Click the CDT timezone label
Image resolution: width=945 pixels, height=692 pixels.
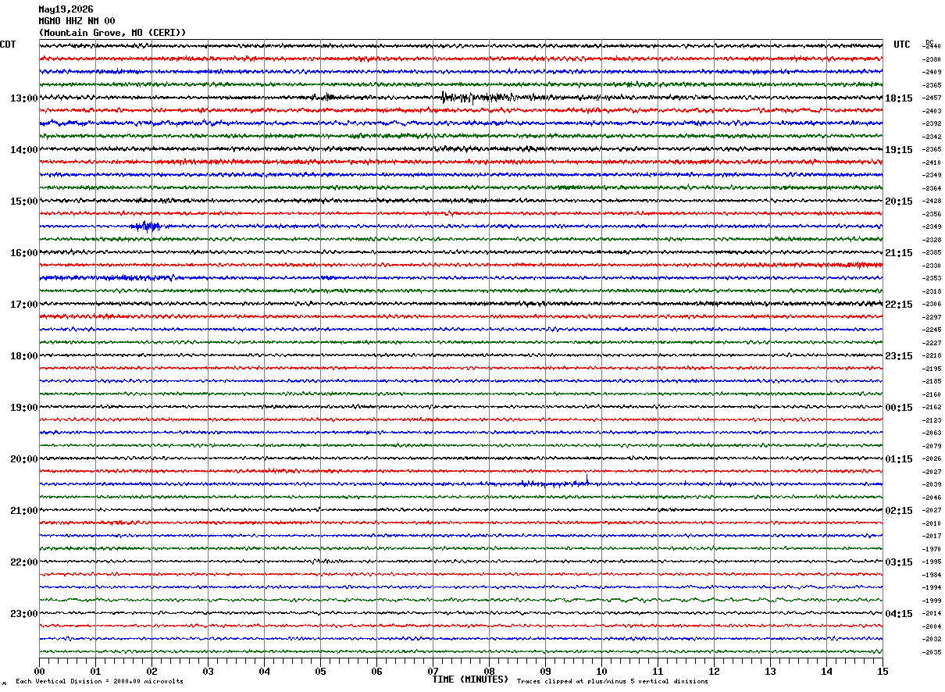pyautogui.click(x=8, y=45)
